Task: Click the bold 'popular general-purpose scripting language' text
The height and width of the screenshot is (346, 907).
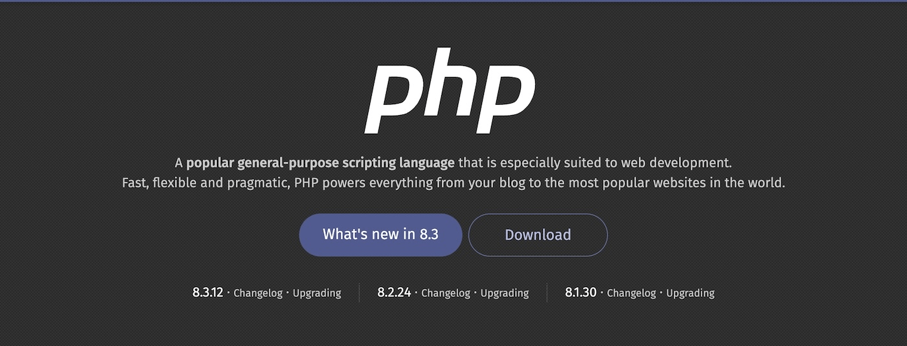Action: coord(321,162)
